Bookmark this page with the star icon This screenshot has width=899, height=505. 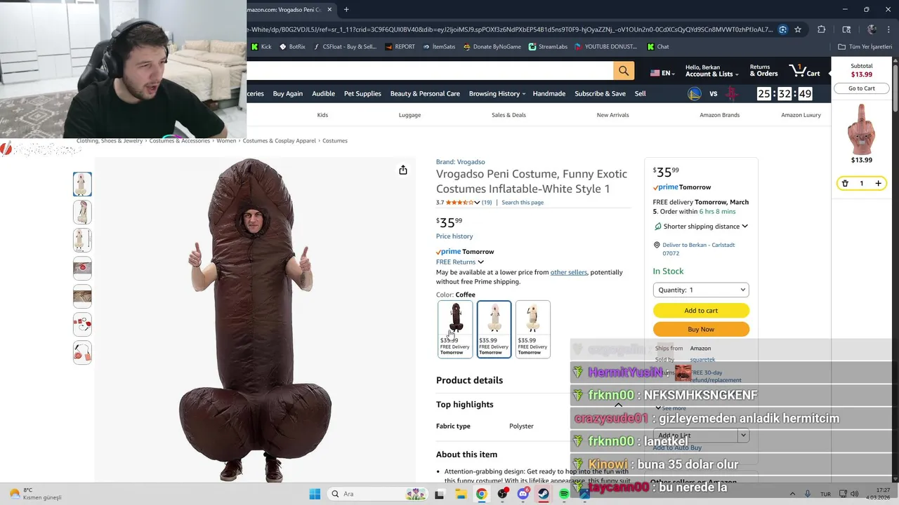point(798,29)
